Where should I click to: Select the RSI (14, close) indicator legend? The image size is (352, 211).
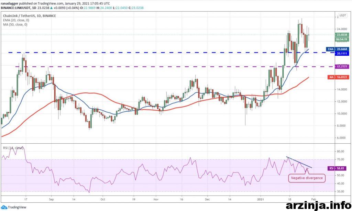tap(13, 148)
